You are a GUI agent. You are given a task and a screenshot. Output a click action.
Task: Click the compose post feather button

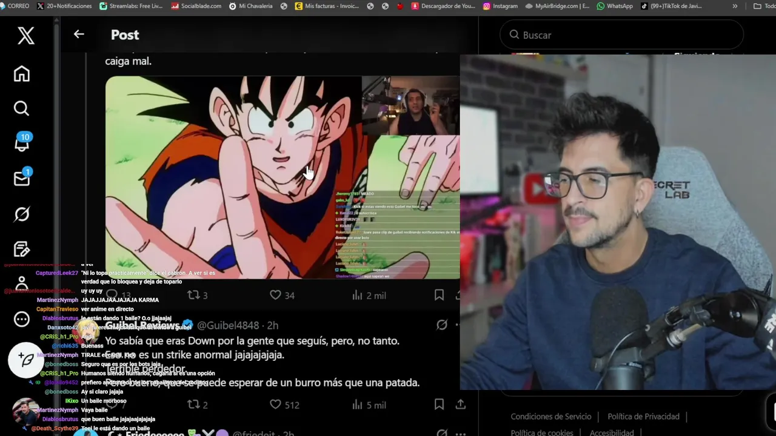pyautogui.click(x=26, y=360)
